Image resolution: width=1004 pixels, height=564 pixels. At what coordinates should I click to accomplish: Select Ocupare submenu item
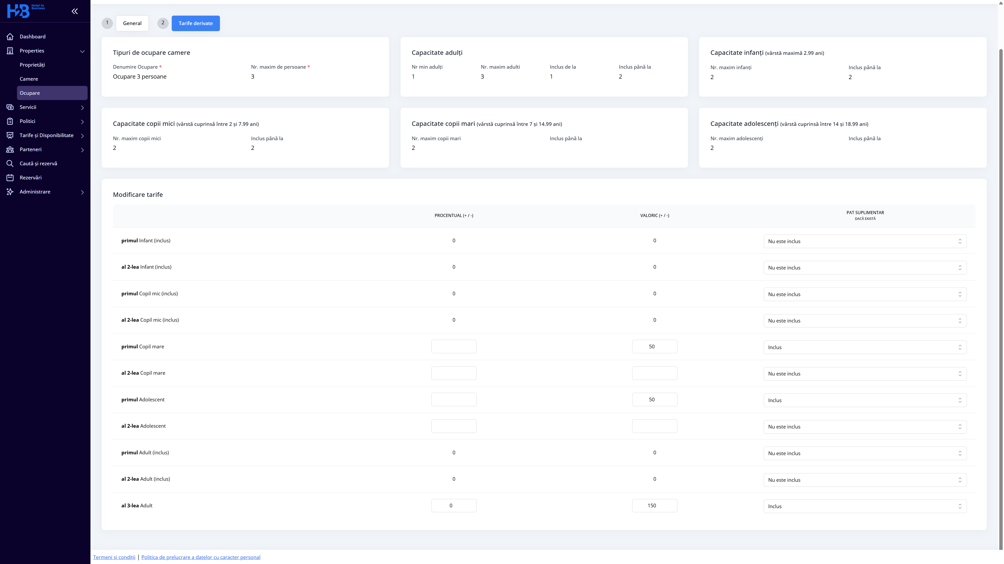[x=52, y=93]
